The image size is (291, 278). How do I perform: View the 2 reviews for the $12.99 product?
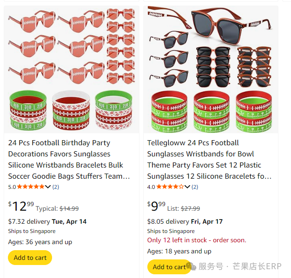click(55, 187)
